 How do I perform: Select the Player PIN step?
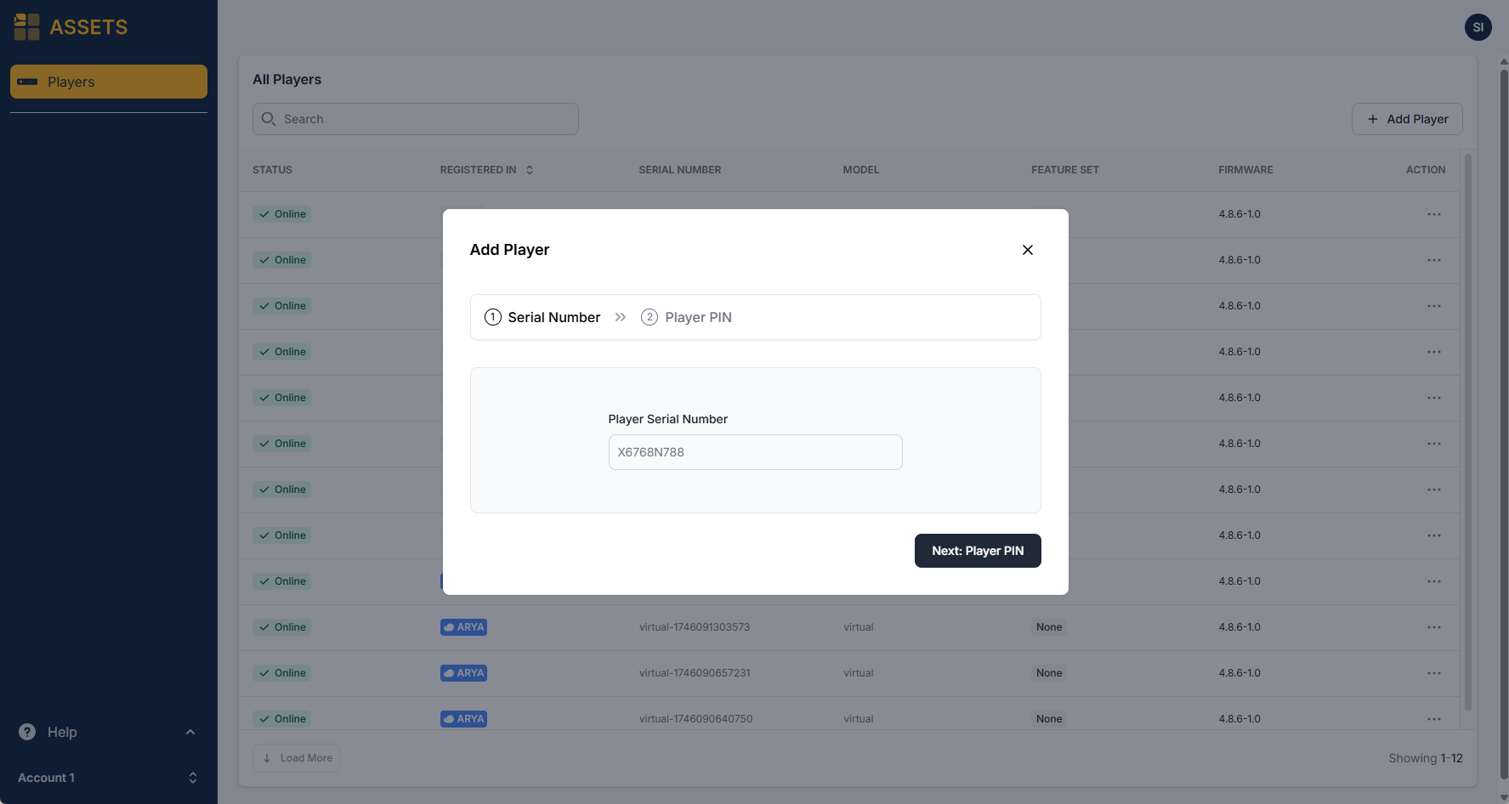(686, 317)
